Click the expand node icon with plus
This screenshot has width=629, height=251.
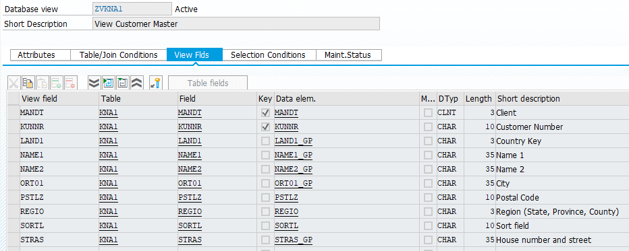point(108,83)
